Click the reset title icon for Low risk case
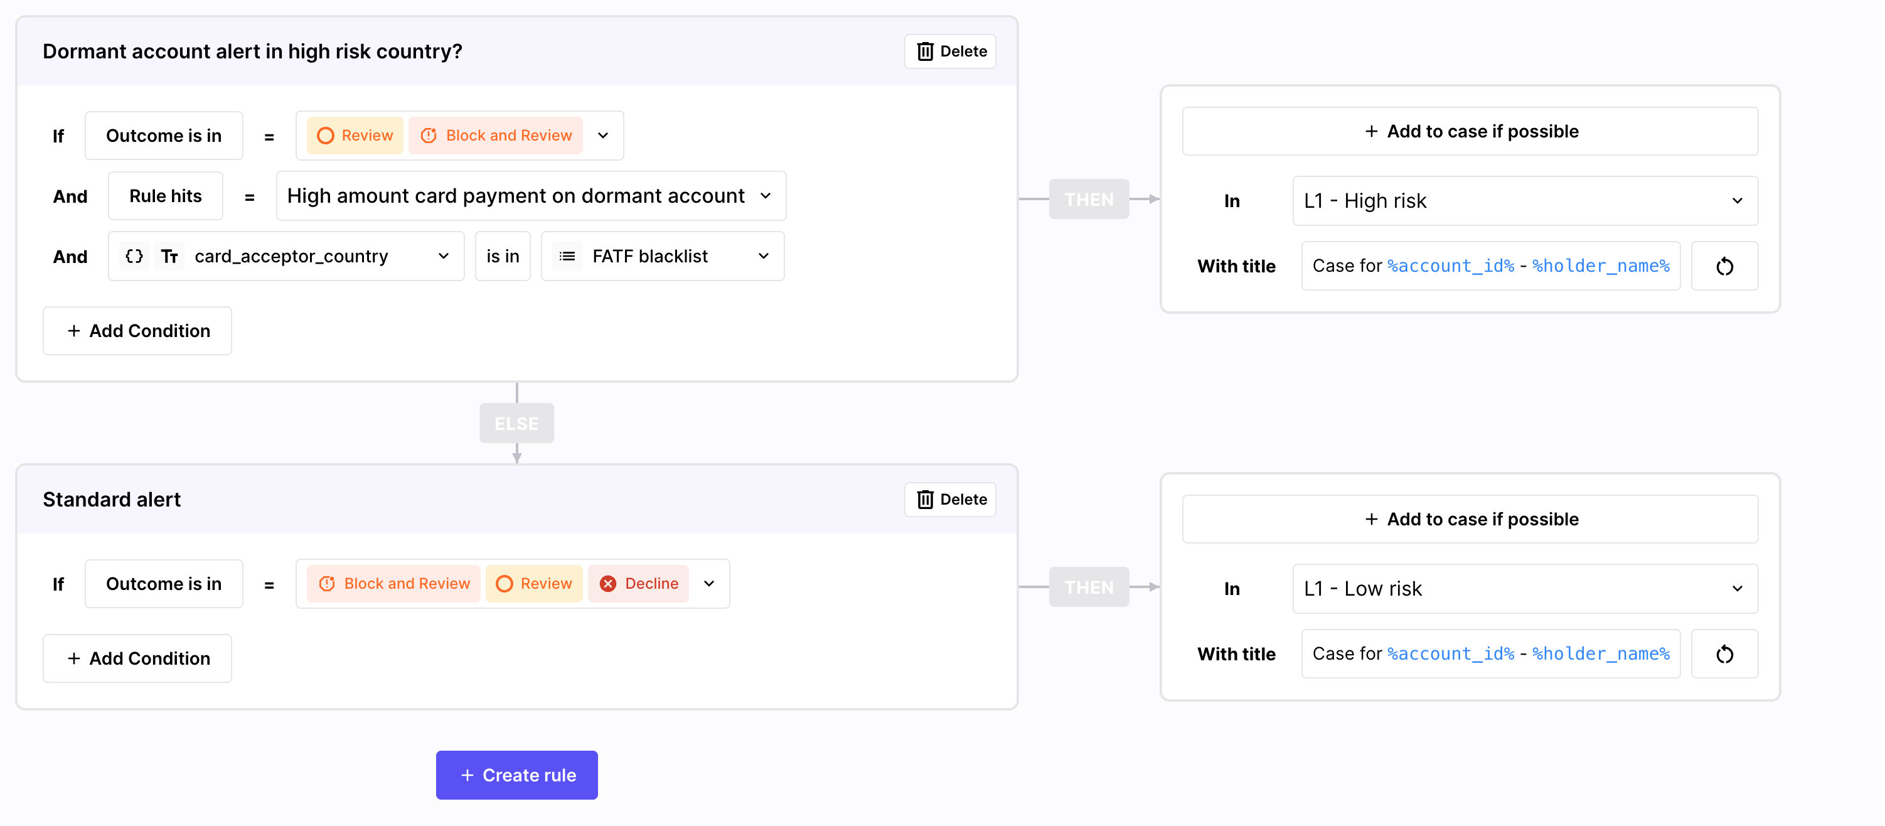1885x826 pixels. pos(1724,654)
